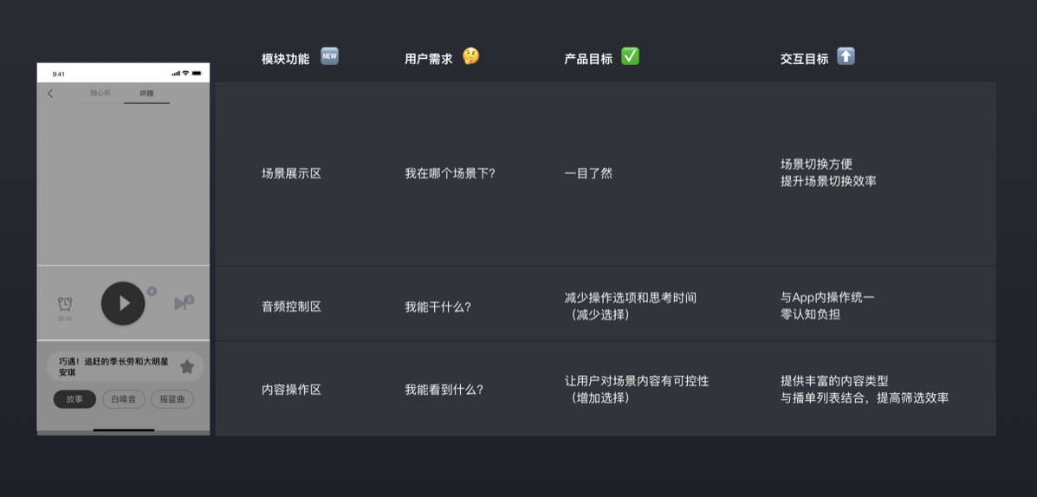Click the skip-next track icon
This screenshot has height=497, width=1037.
(180, 303)
